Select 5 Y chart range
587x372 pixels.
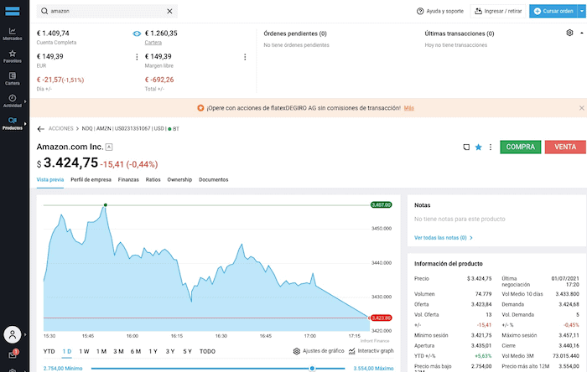pyautogui.click(x=188, y=351)
